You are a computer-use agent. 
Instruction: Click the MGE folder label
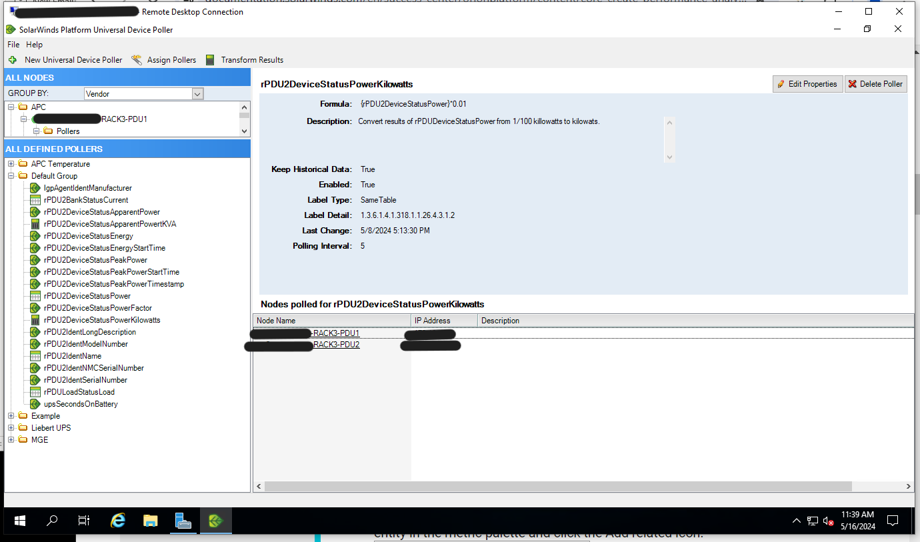pyautogui.click(x=39, y=440)
